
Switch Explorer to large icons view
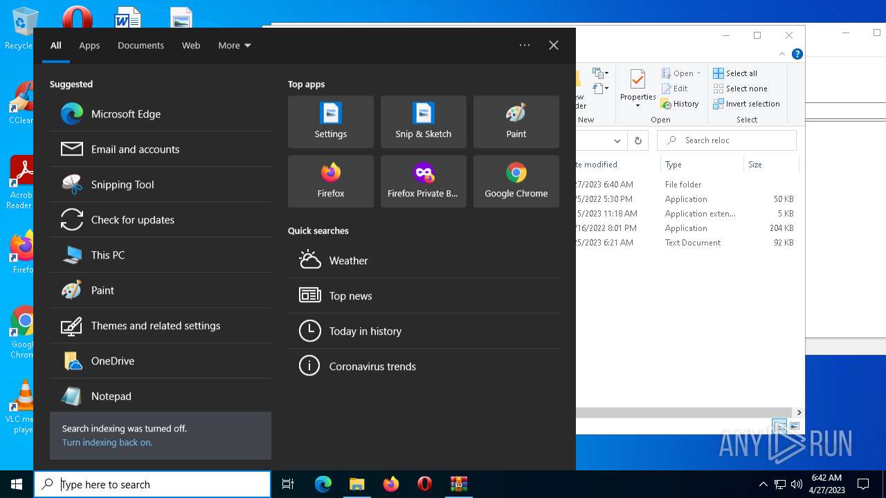pyautogui.click(x=795, y=426)
